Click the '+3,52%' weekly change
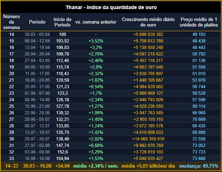 [x=96, y=41]
